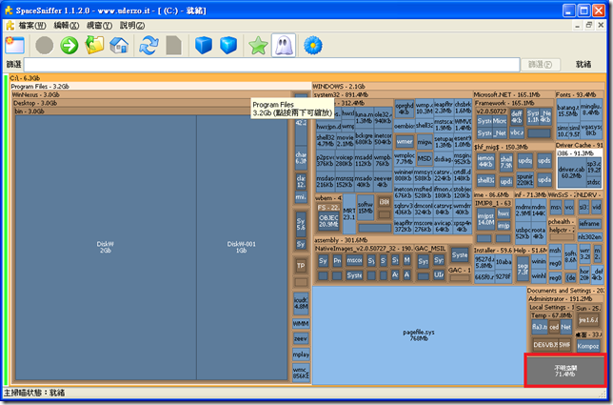Viewport: 613px width, 405px height.
Task: Click the second blue cube detail icon
Action: [x=228, y=46]
